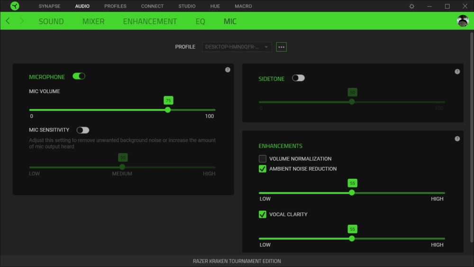The image size is (474, 267).
Task: Click the Vocal Clarity slider handle
Action: [352, 239]
